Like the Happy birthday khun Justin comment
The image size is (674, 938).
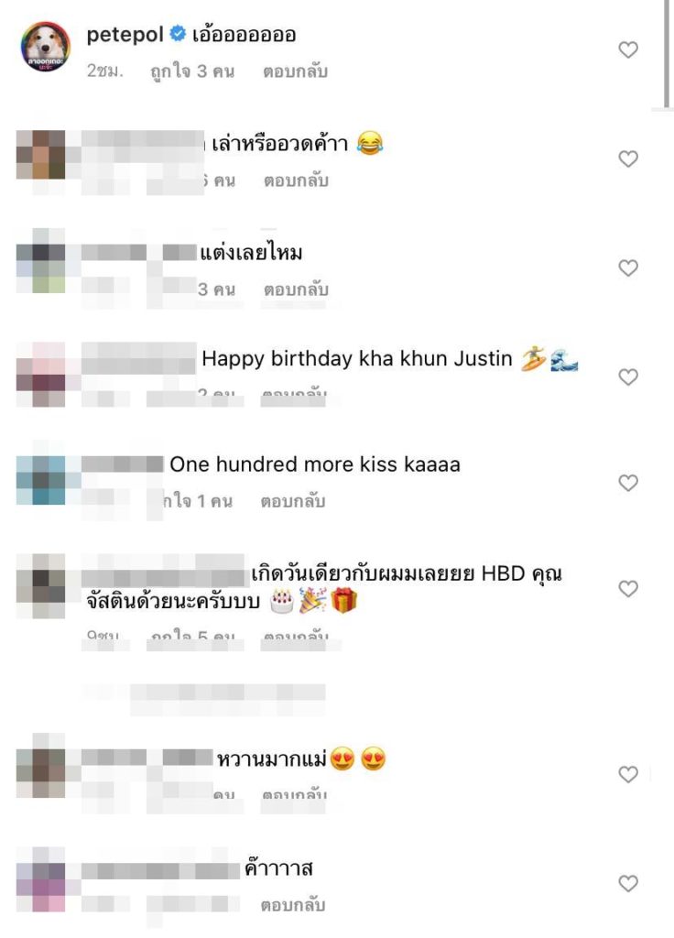628,376
